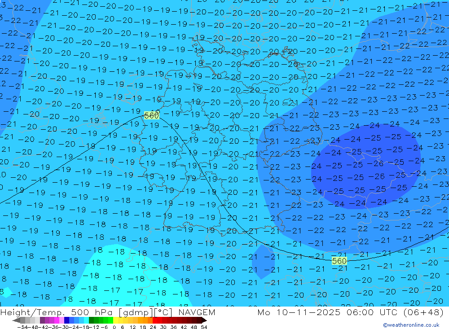Click the 560 contour label among -19 values
The image size is (449, 329).
point(151,115)
